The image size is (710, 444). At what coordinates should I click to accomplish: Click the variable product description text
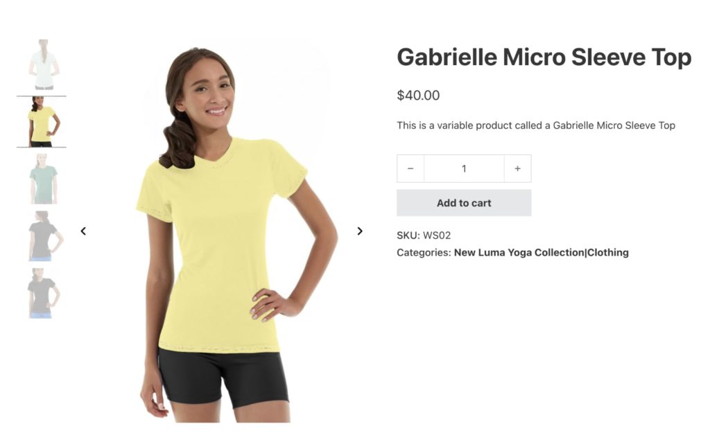point(536,125)
